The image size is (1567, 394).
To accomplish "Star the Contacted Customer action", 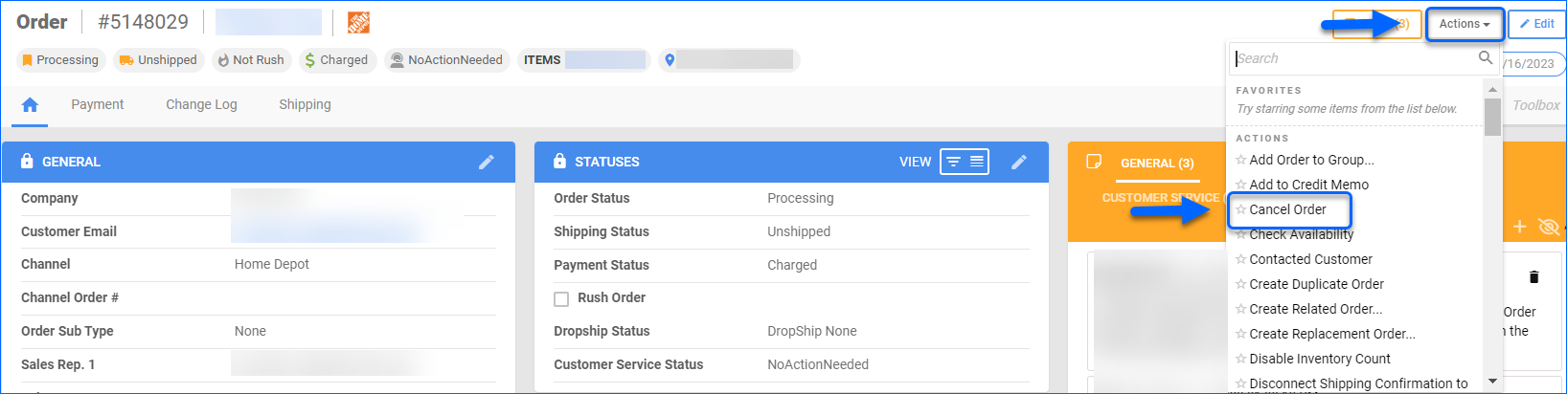I will [x=1240, y=259].
